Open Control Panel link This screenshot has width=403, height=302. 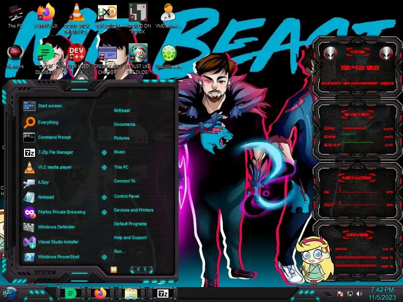[x=126, y=196]
